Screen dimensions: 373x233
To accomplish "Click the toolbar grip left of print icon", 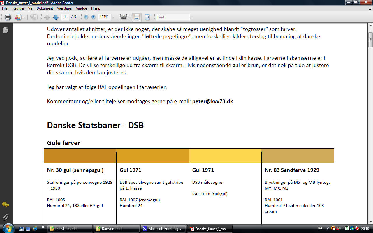I will tap(2, 17).
